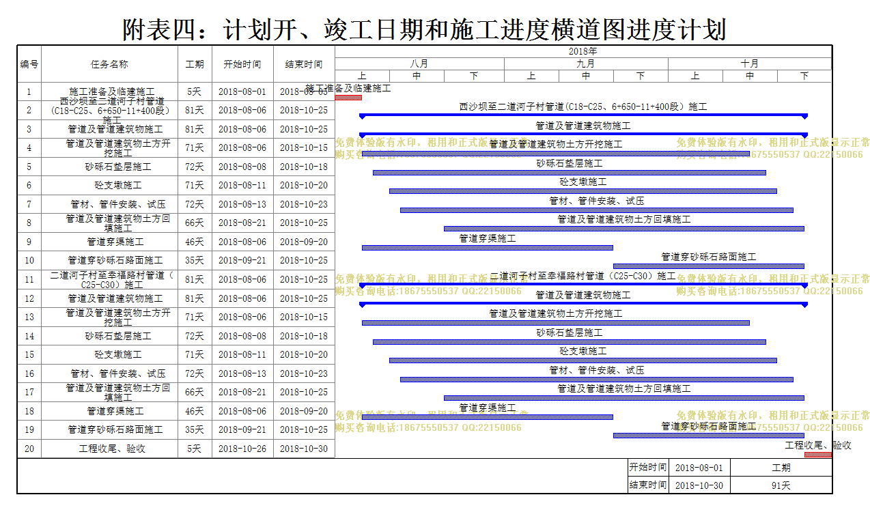The height and width of the screenshot is (510, 870).
Task: Click row number 1 in 编号 column
Action: click(29, 91)
